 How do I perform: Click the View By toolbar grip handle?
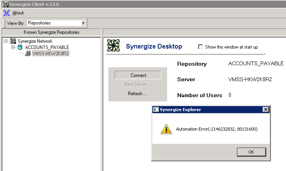coord(5,23)
